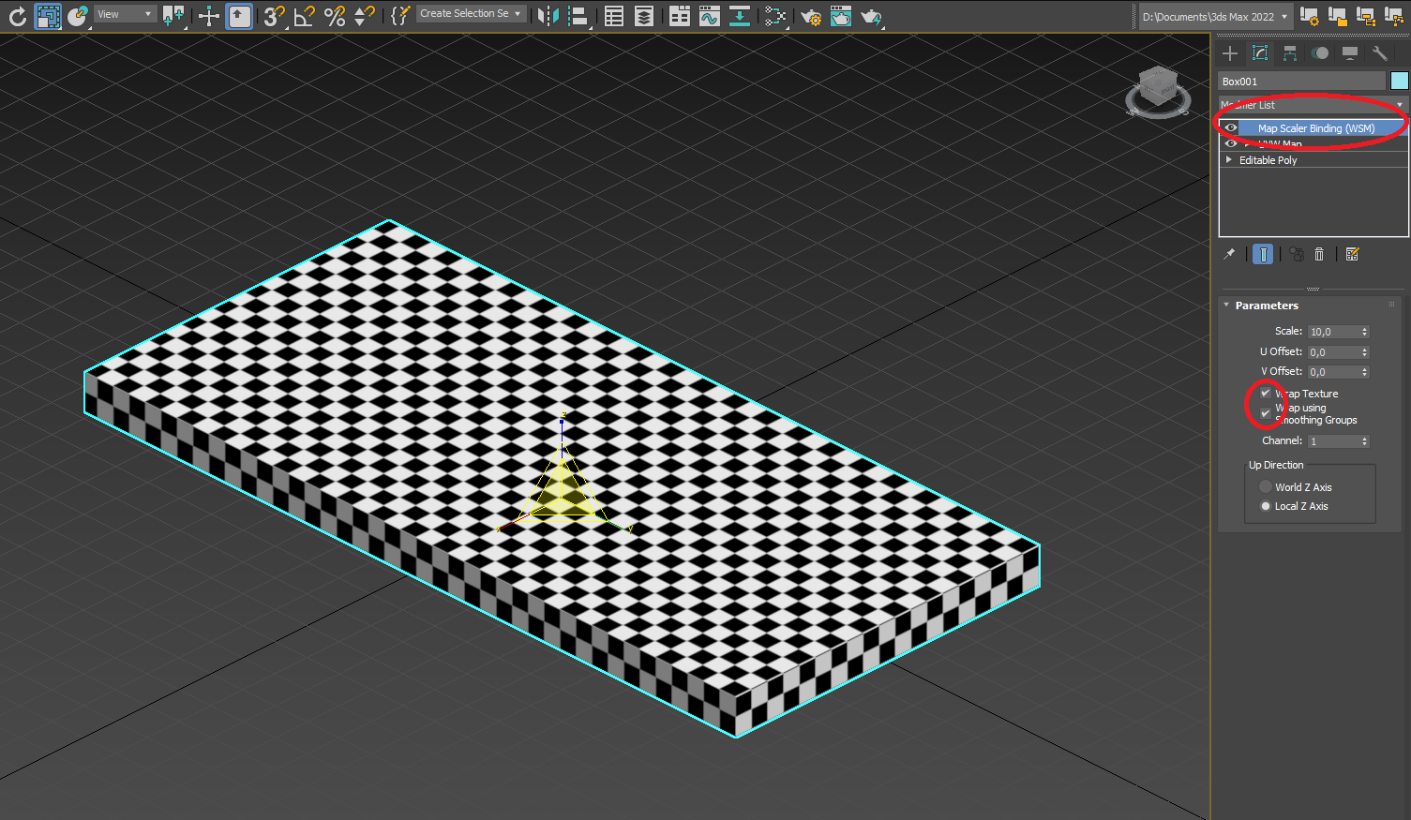Click the ViewCube navigation widget

pyautogui.click(x=1159, y=92)
